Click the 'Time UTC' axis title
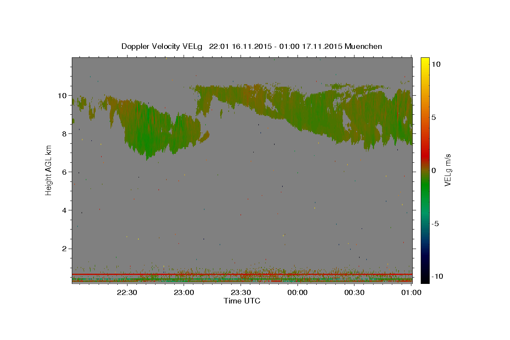This screenshot has height=340, width=510. click(242, 301)
